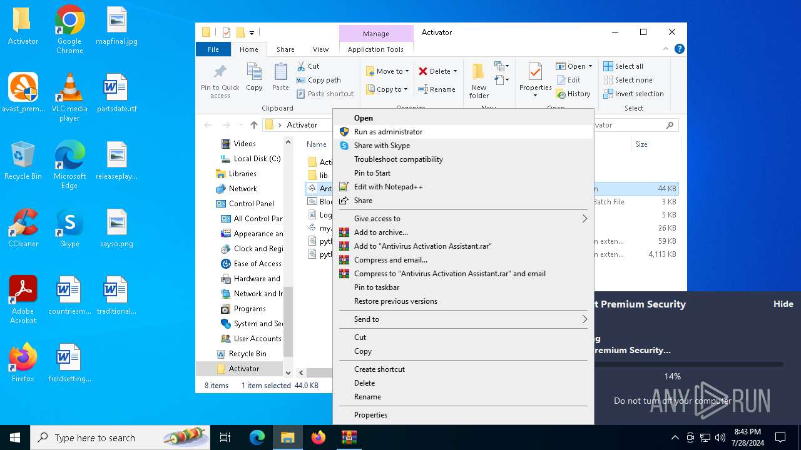Expand the Send to submenu
Screen dimensions: 801x450
point(463,319)
